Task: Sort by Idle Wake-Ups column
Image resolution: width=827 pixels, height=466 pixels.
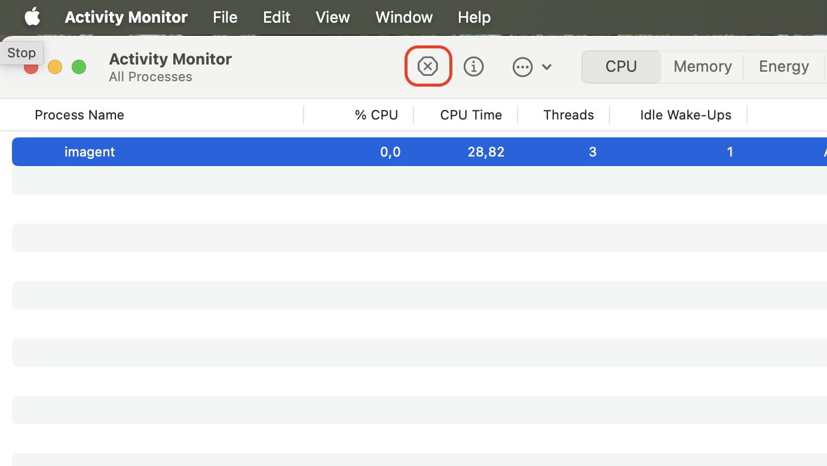Action: click(x=685, y=114)
